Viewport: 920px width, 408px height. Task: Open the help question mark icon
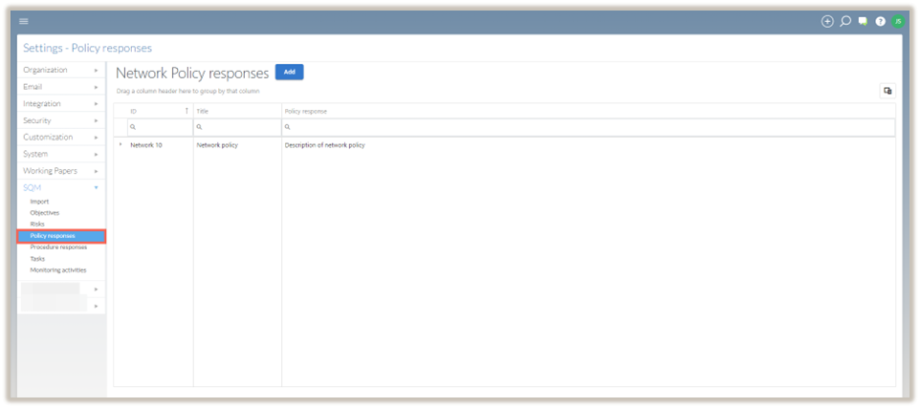(x=880, y=22)
